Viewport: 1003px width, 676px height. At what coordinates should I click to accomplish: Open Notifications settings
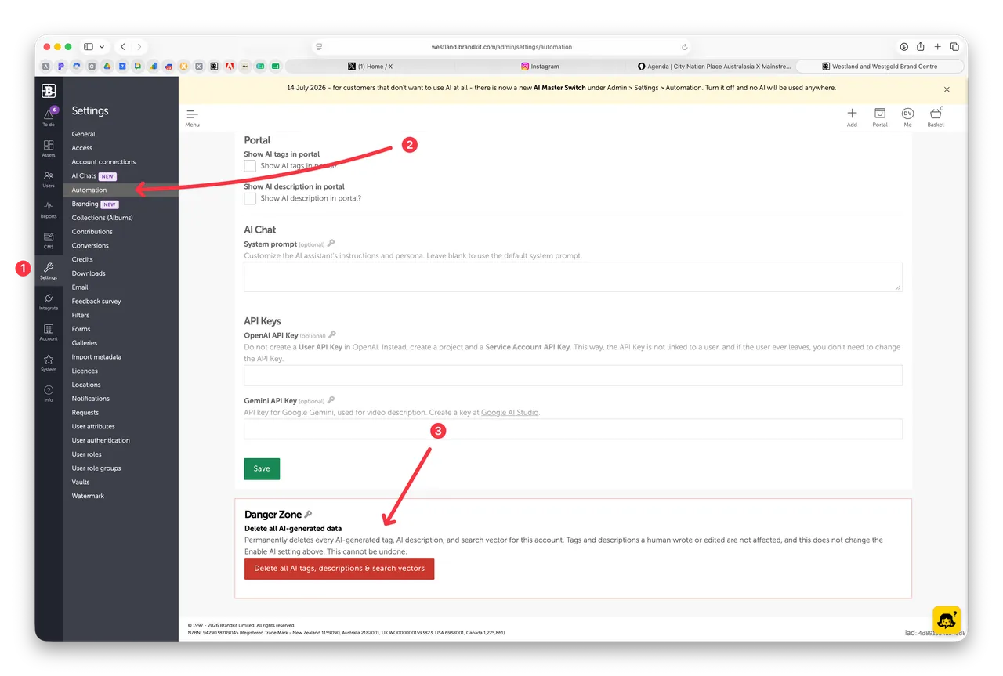click(x=91, y=399)
